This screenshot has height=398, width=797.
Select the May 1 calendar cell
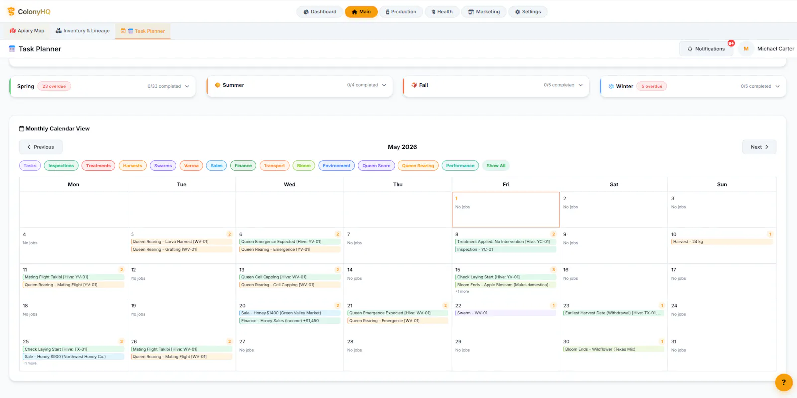(x=506, y=210)
